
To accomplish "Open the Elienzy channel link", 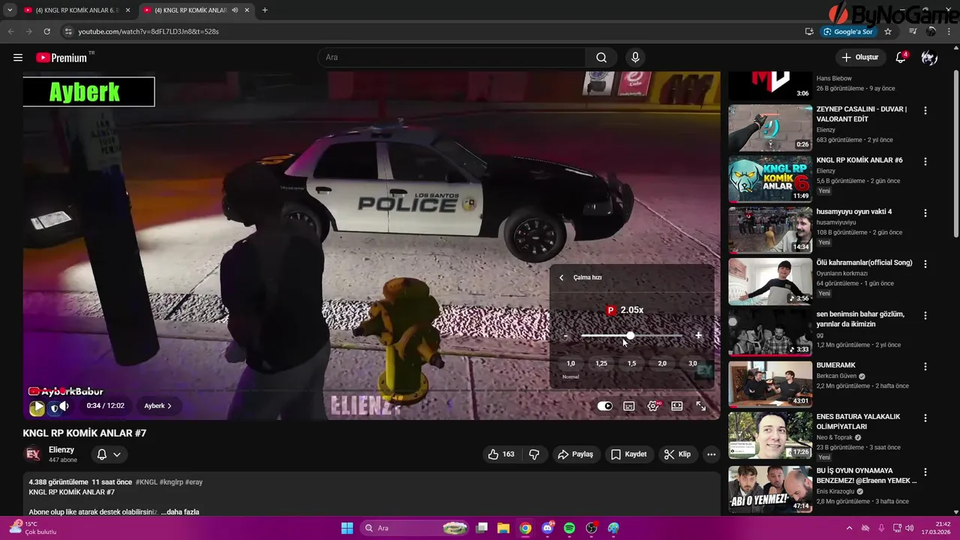I will click(61, 450).
